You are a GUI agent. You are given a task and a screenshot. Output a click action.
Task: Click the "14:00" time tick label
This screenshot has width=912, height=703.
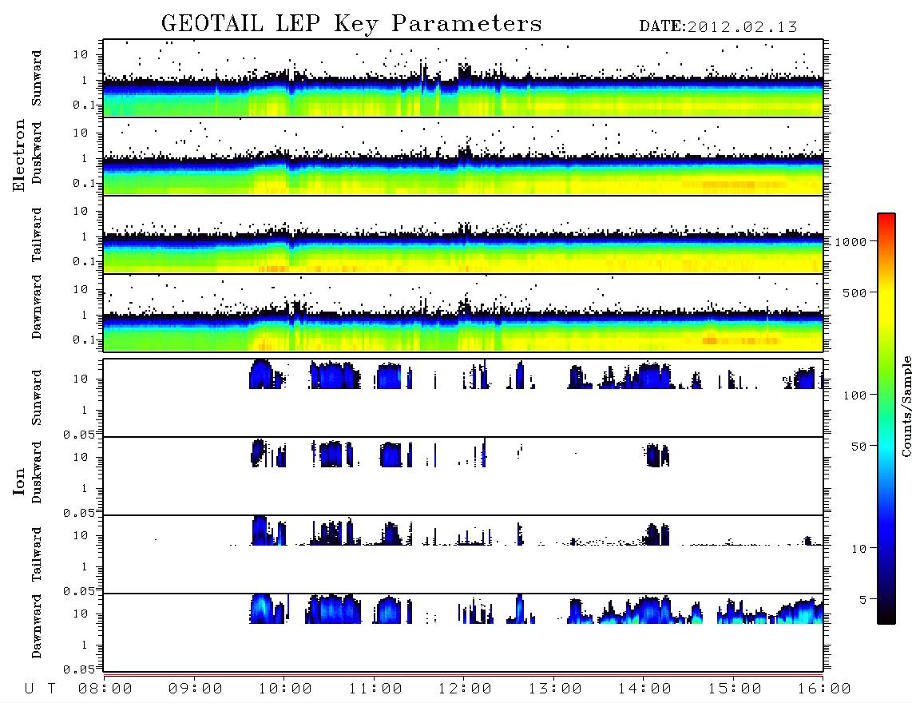click(644, 689)
